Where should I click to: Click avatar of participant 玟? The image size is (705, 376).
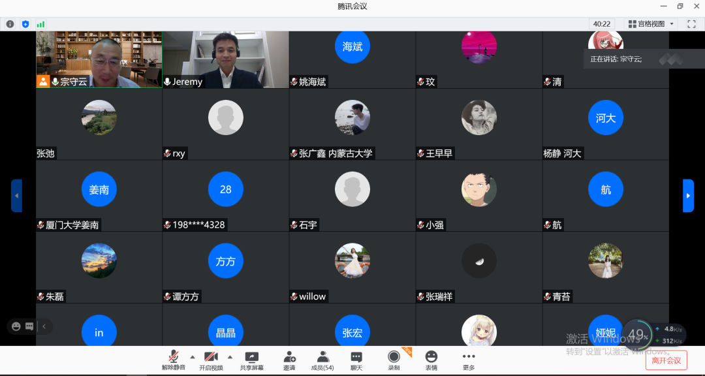pos(479,46)
